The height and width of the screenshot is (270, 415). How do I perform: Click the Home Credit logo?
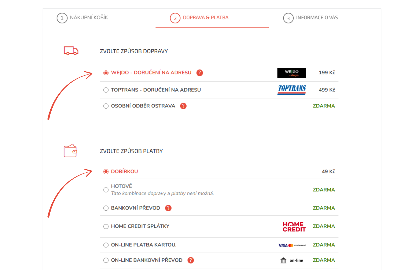pyautogui.click(x=294, y=226)
